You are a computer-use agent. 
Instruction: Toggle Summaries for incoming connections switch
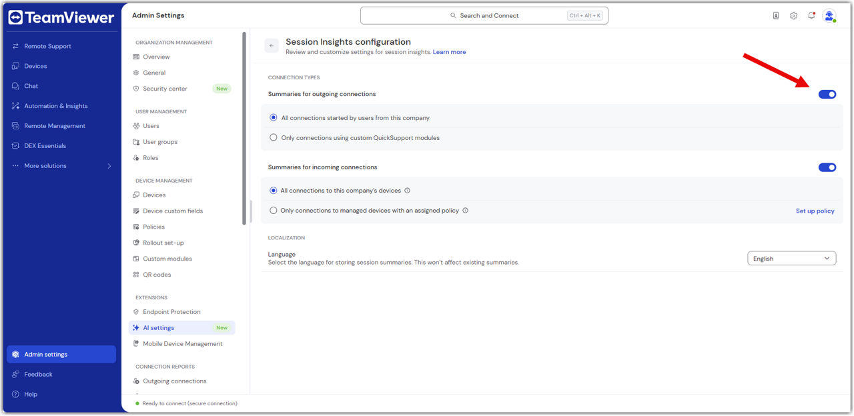[827, 167]
